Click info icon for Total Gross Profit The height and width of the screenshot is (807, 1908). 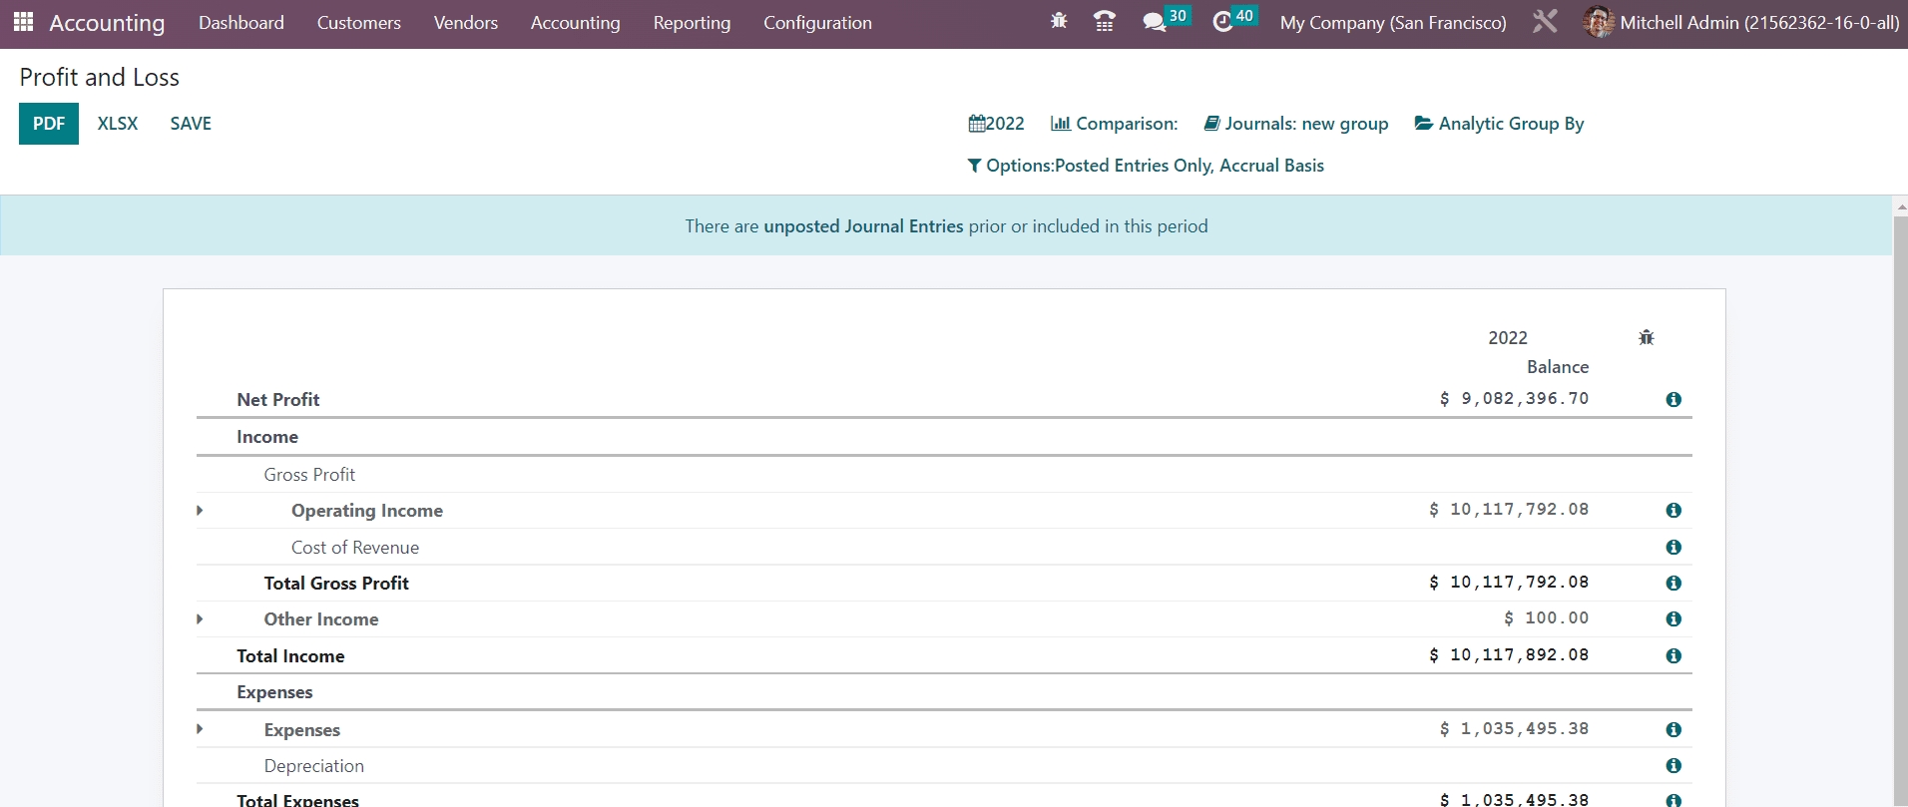click(x=1673, y=584)
